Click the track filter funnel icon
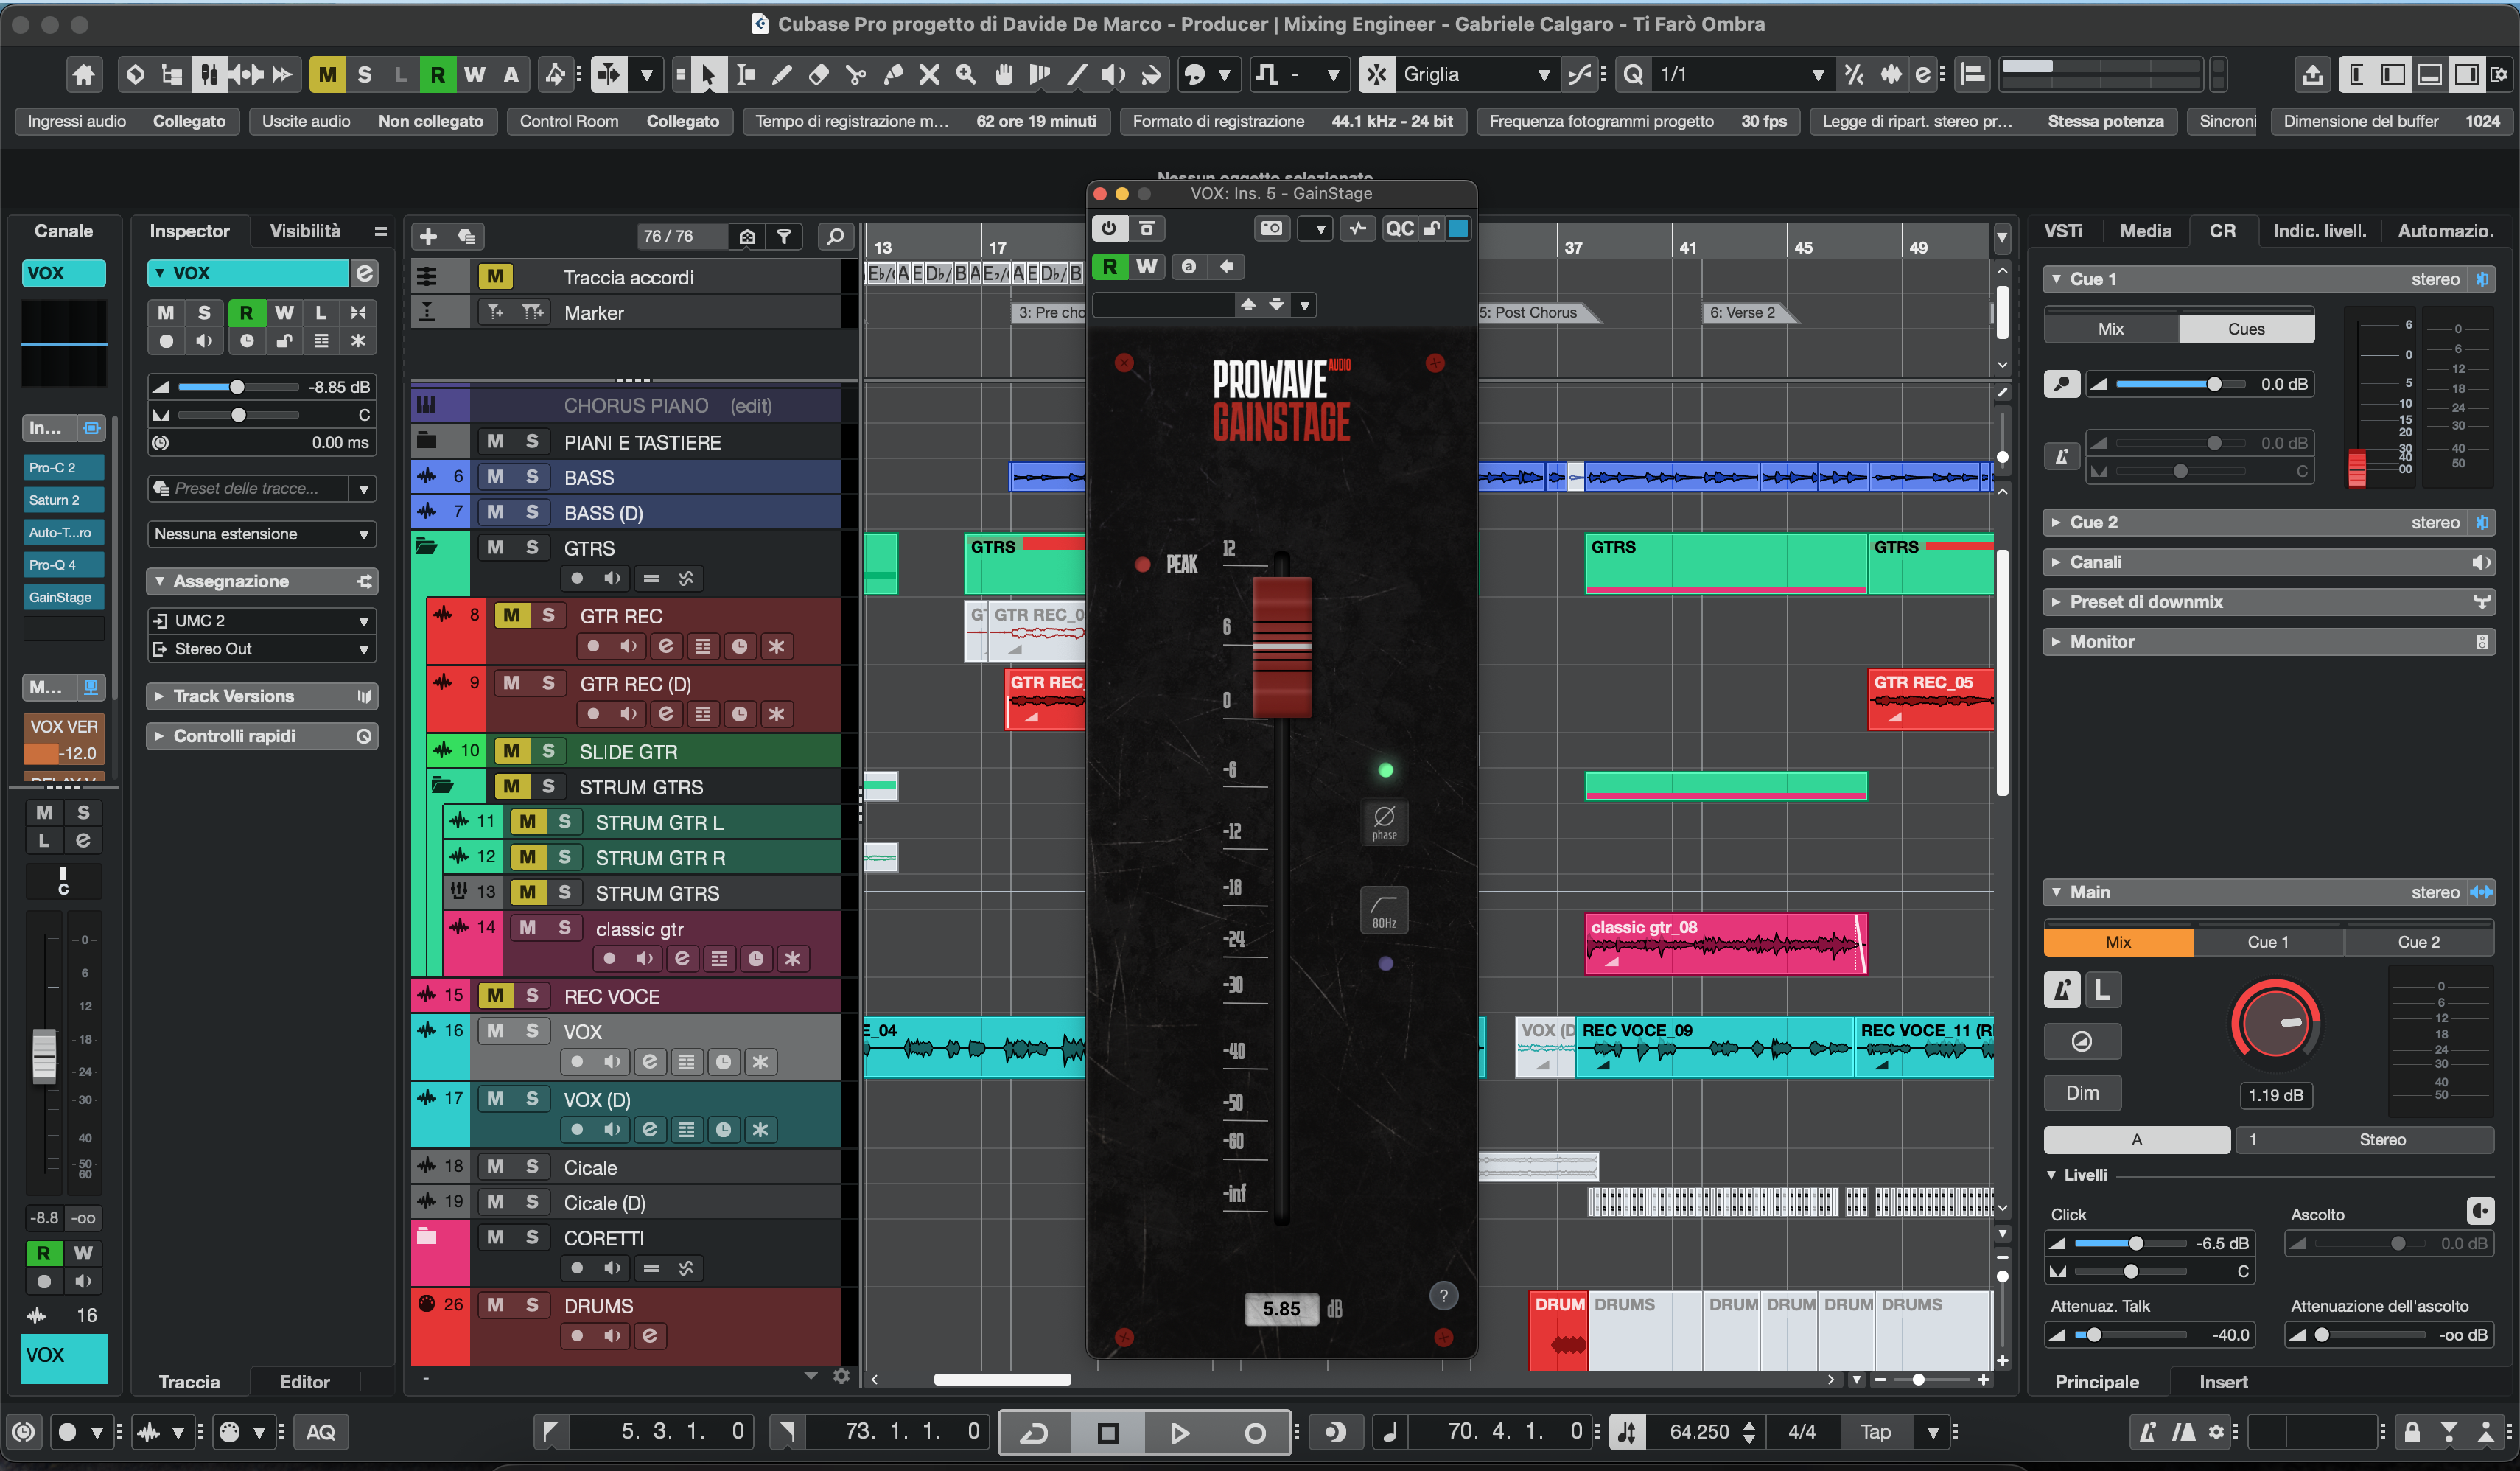Screen dimensions: 2520x1471 point(785,236)
